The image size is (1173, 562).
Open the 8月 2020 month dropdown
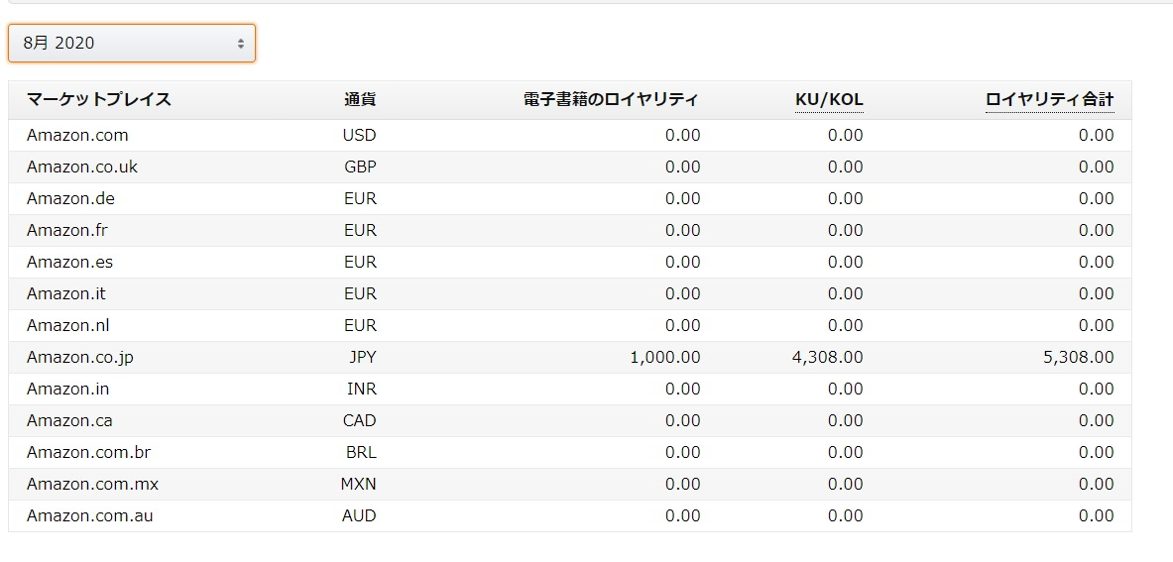[131, 44]
